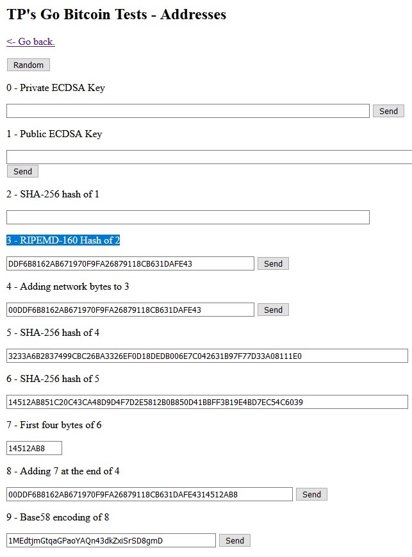Click the Base58 address field
This screenshot has width=412, height=557.
tap(111, 540)
